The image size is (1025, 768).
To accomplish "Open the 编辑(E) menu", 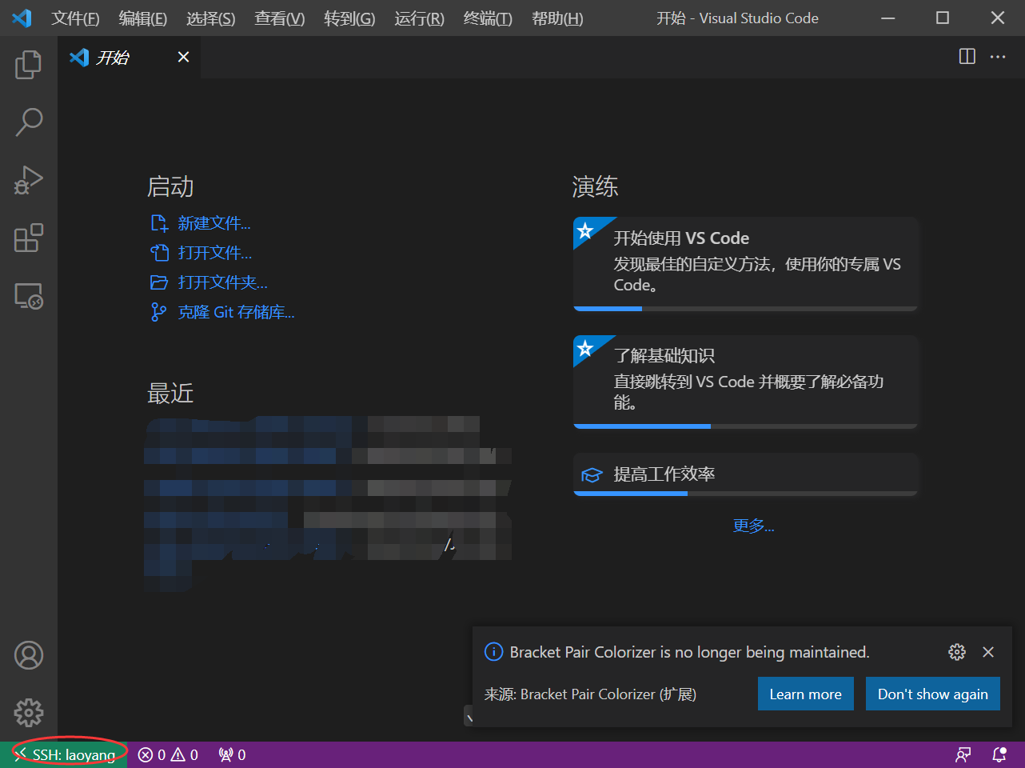I will click(x=142, y=18).
